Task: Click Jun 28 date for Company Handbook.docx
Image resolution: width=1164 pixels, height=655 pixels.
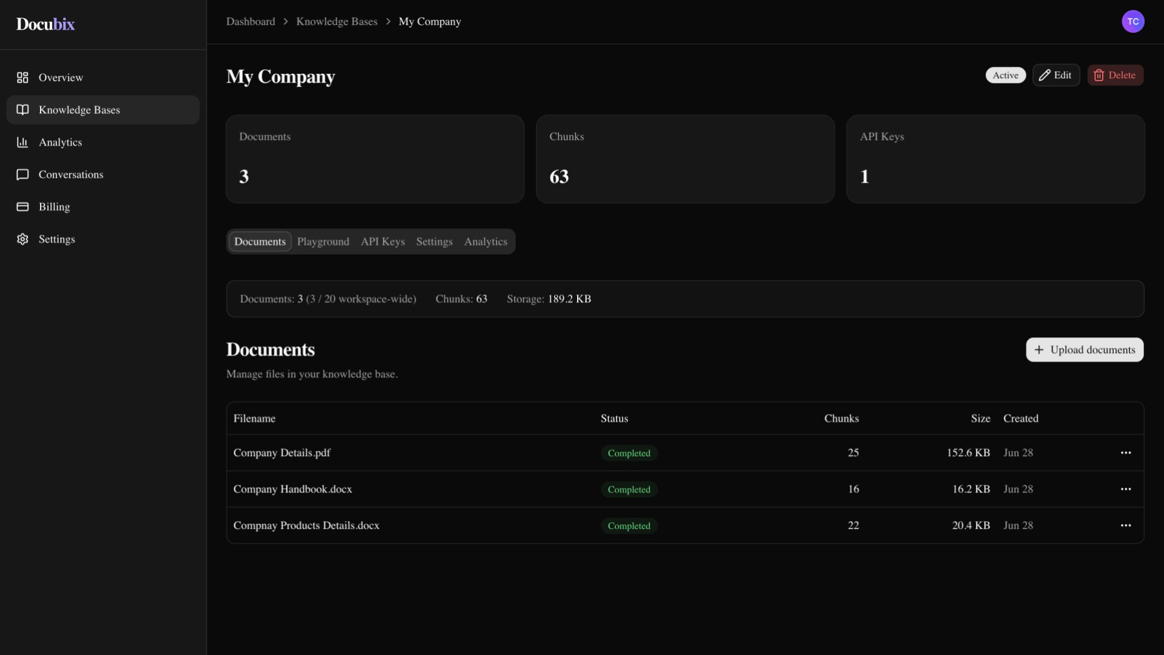Action: point(1018,489)
